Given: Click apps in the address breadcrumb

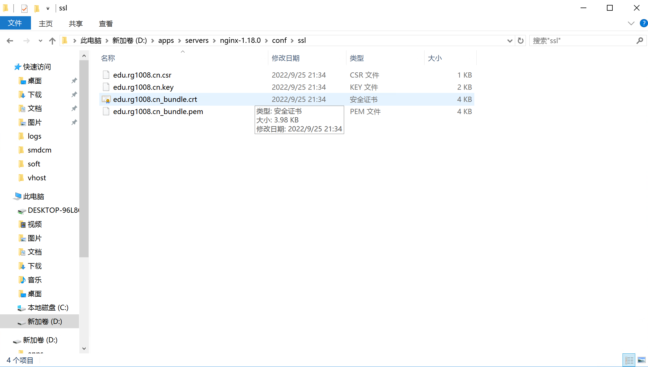Looking at the screenshot, I should coord(166,41).
